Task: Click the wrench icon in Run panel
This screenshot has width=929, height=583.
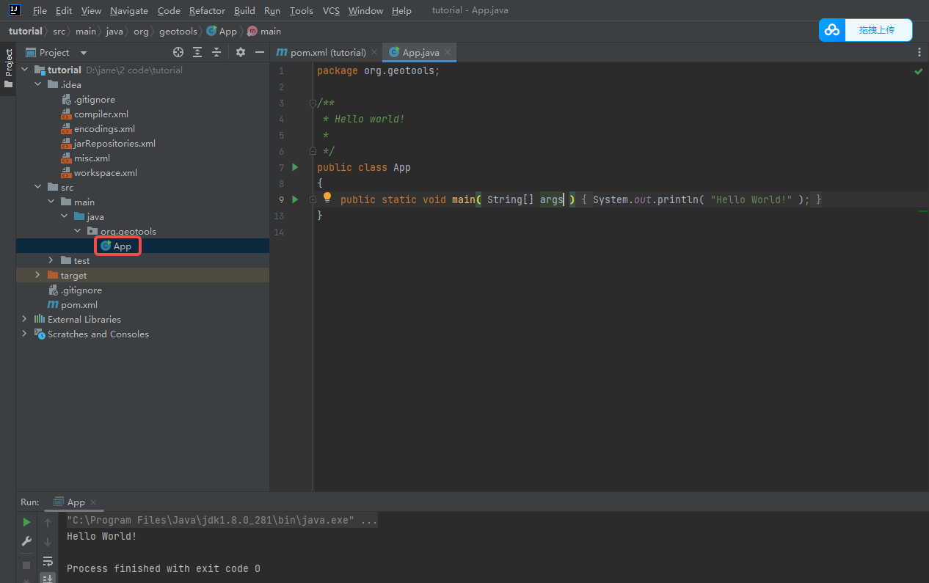Action: pyautogui.click(x=26, y=541)
